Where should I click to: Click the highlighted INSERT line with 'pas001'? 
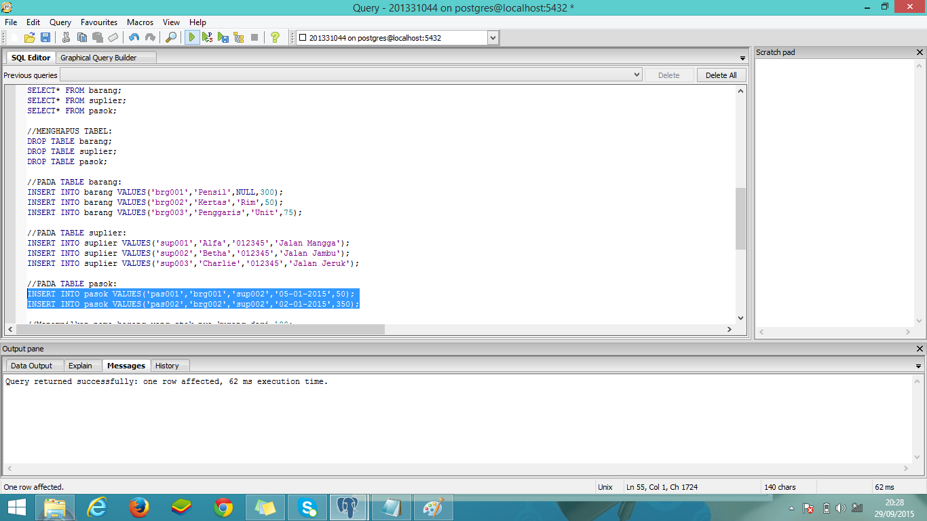click(x=191, y=294)
